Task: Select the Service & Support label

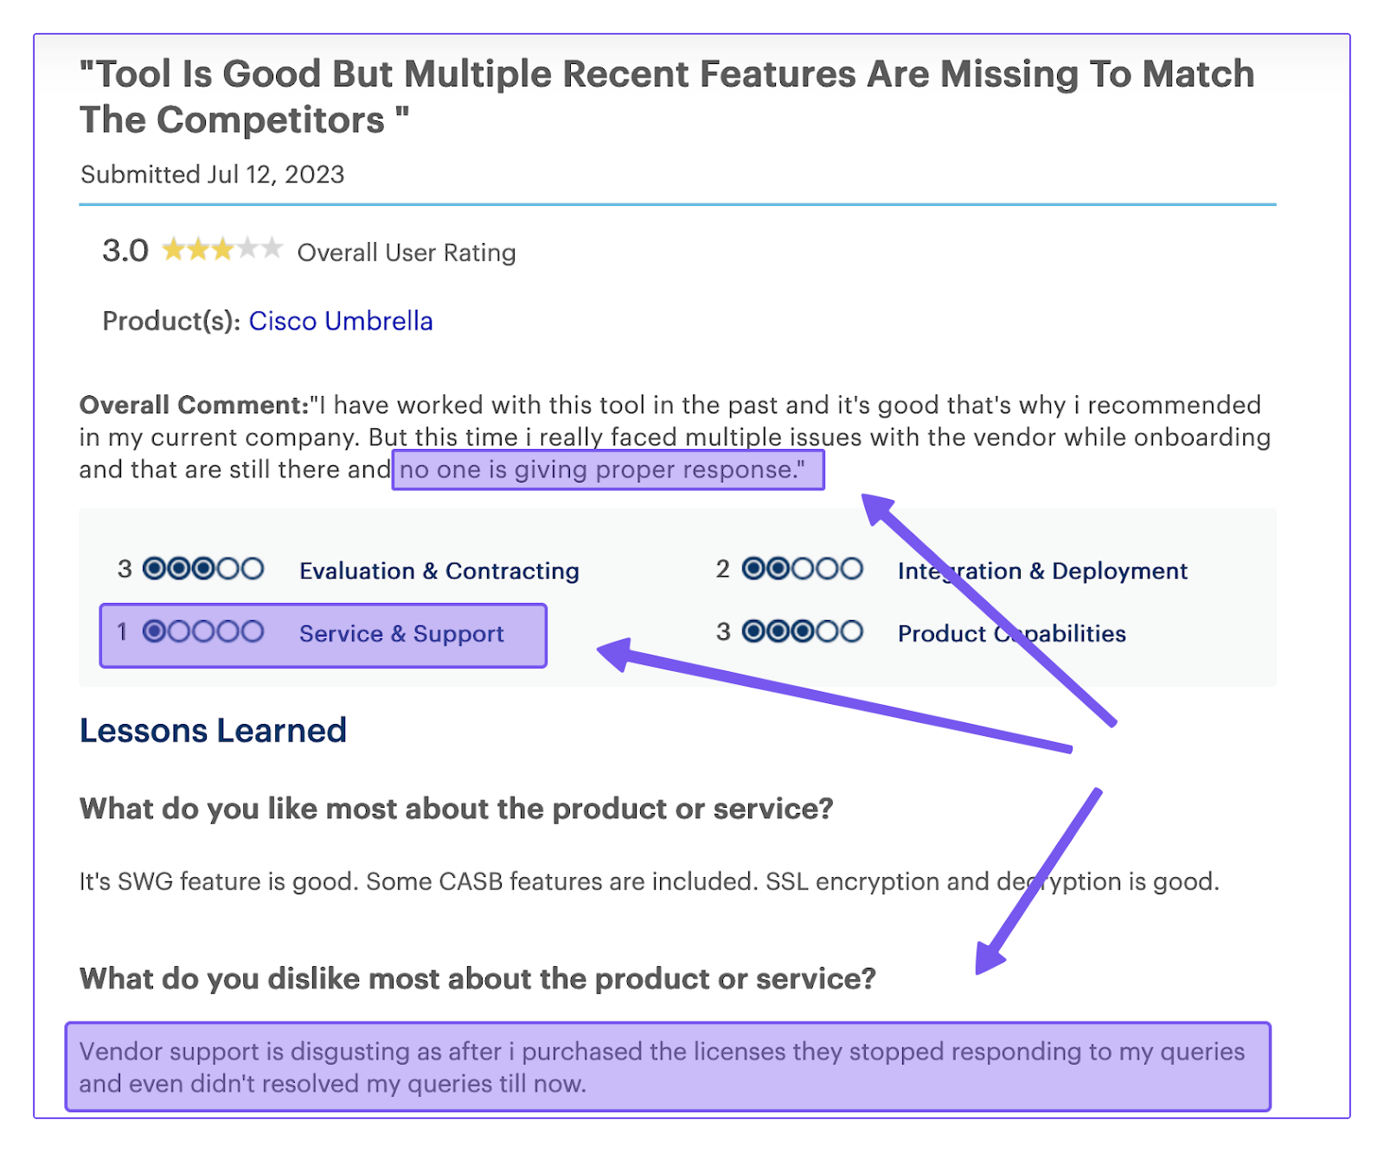Action: pyautogui.click(x=400, y=634)
